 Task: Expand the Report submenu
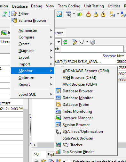pos(32,84)
